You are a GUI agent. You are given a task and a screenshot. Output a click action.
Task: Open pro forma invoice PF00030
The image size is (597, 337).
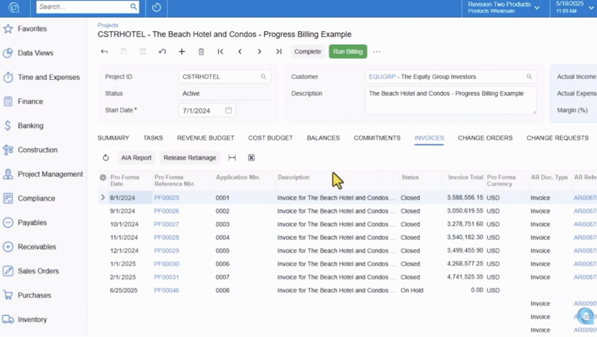(x=166, y=264)
